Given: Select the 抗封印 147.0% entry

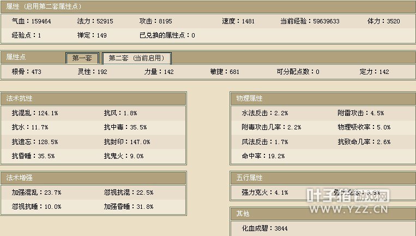Looking at the screenshot, I should coord(126,142).
